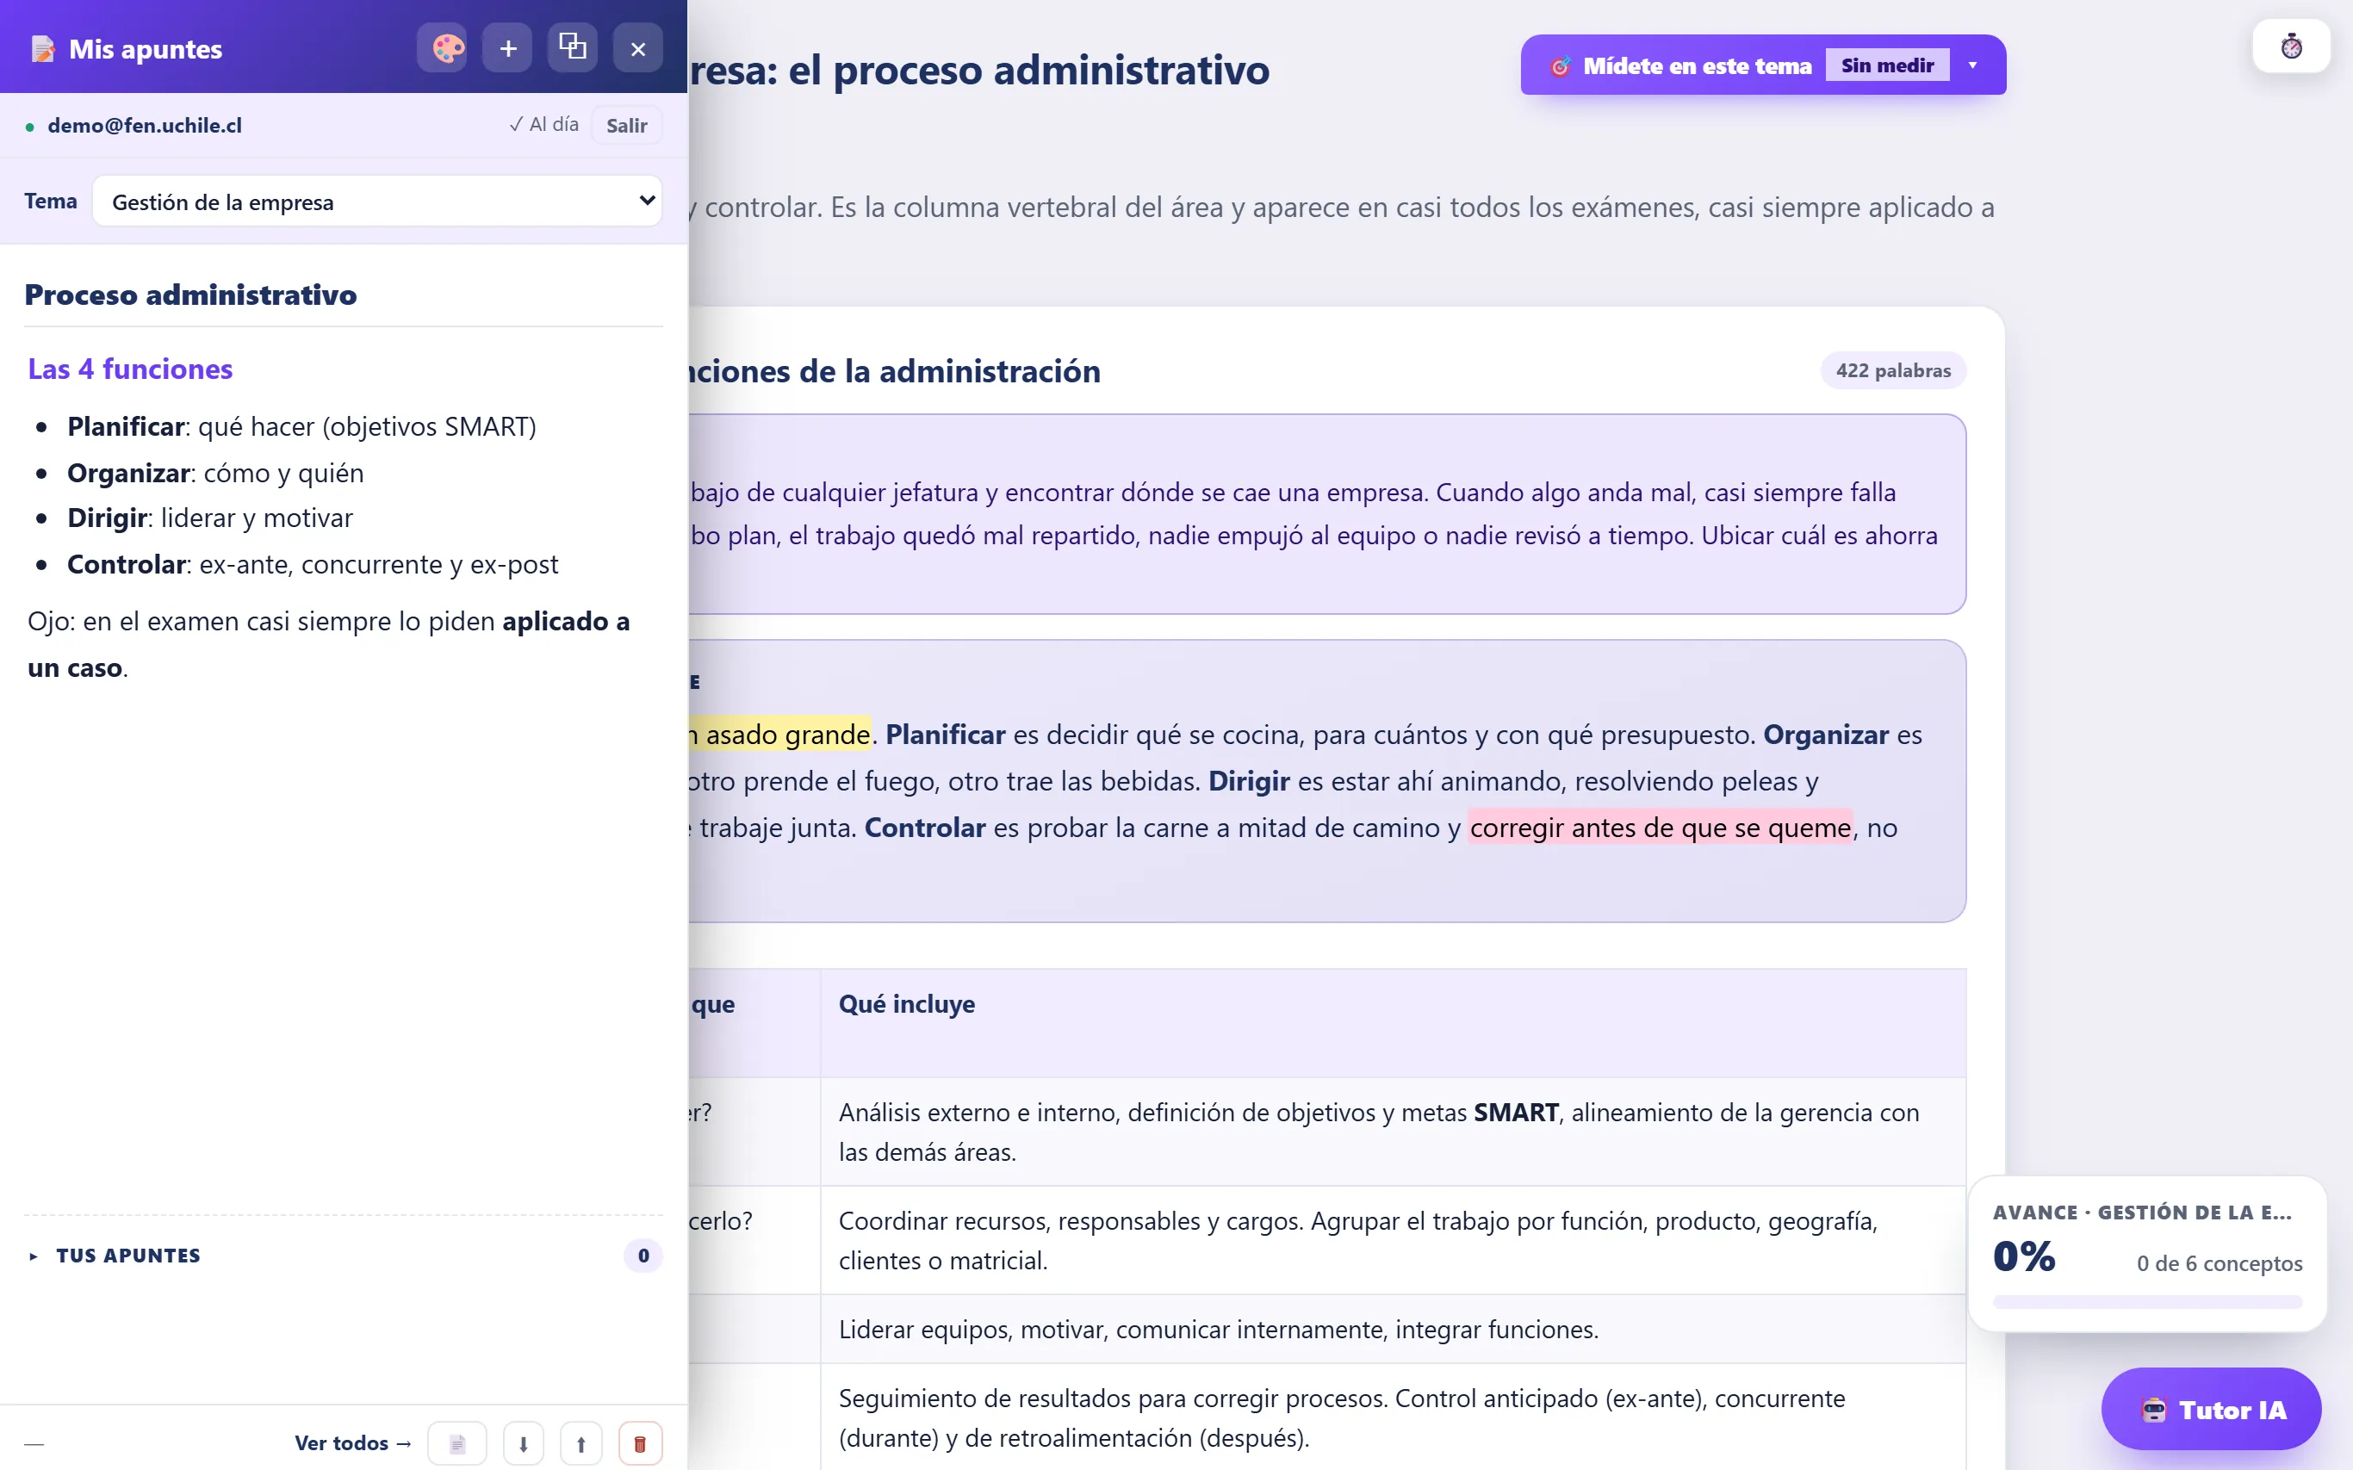Click the 'Al día' sync status
Screen dimensions: 2353x1470
click(x=543, y=125)
